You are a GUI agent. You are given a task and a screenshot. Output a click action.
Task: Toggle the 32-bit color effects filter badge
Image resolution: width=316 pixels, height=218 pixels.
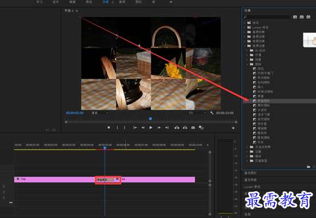(302, 17)
